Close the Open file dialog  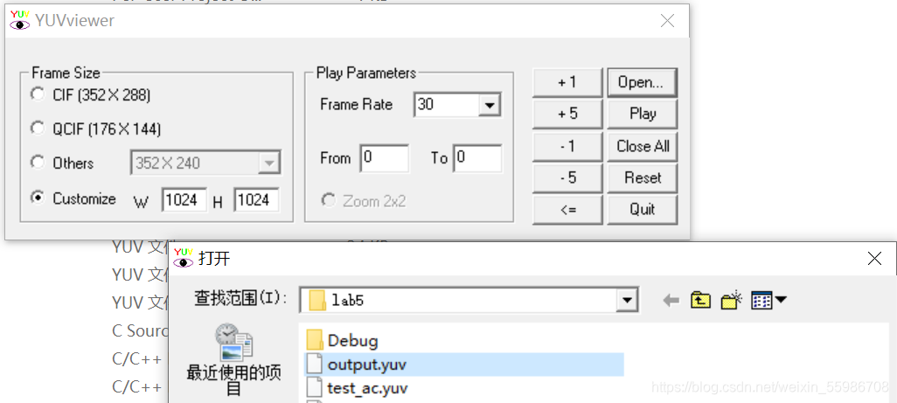point(874,259)
